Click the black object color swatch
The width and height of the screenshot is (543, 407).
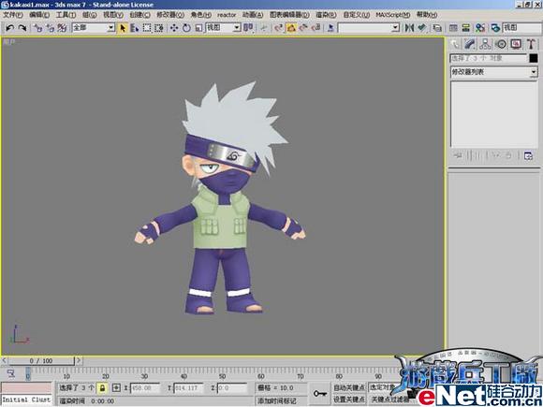click(x=534, y=58)
